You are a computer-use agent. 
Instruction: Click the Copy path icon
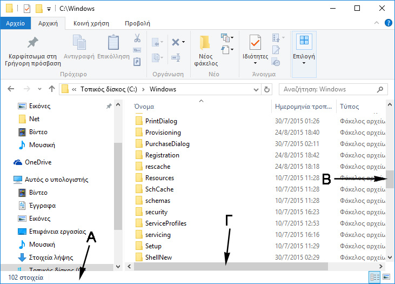137,50
